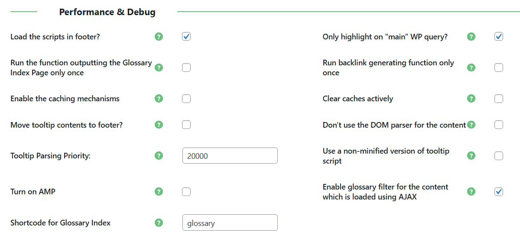
Task: Open help icon for Shortcode for Glossary Index
Action: (159, 223)
